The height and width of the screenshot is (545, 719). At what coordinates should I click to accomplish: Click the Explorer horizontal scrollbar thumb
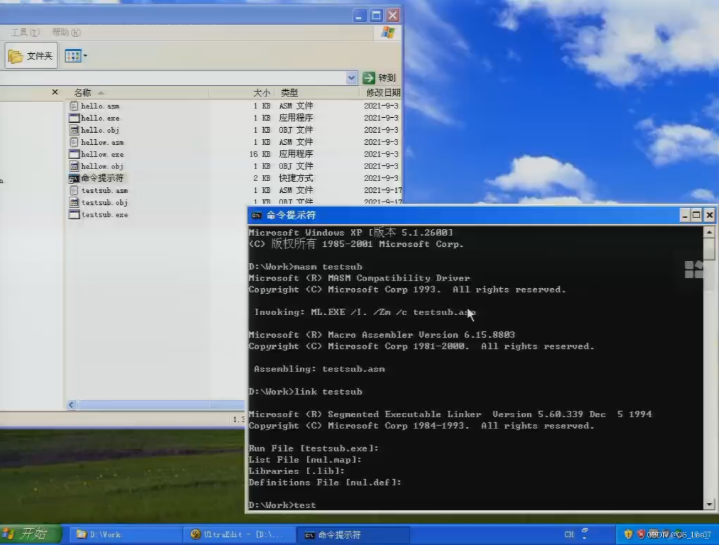[160, 405]
